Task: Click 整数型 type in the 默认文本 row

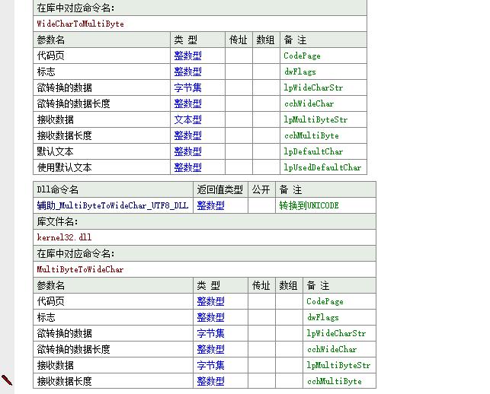Action: [187, 151]
